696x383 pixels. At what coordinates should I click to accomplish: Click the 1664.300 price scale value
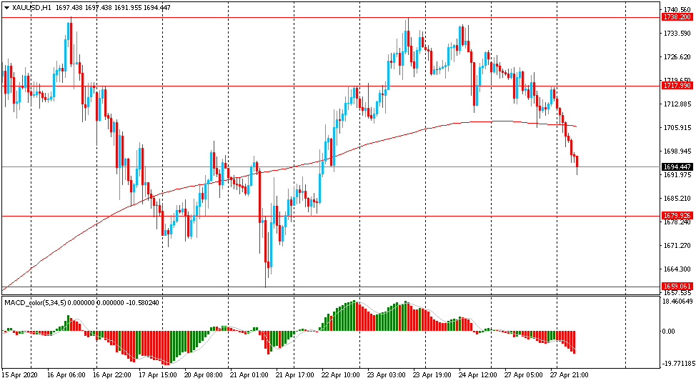tap(677, 269)
